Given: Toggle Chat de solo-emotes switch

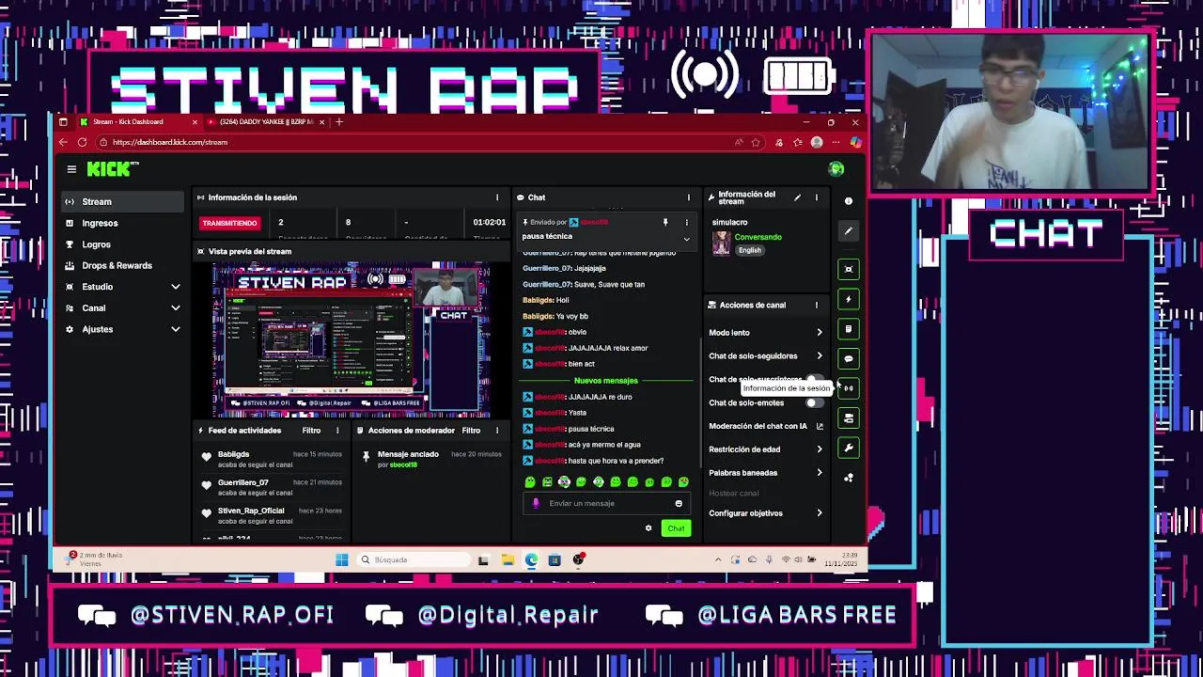Looking at the screenshot, I should (x=814, y=402).
